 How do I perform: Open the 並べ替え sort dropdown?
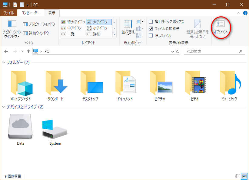click(x=128, y=27)
